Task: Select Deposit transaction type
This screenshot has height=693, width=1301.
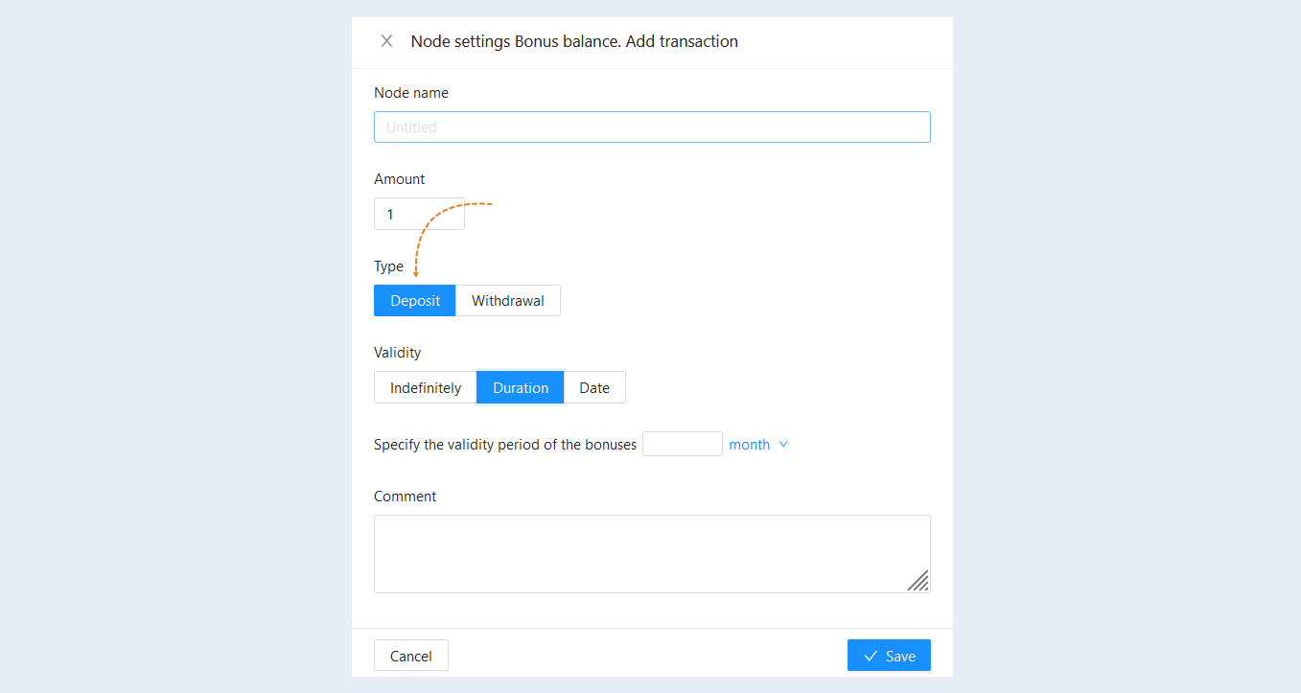Action: 415,300
